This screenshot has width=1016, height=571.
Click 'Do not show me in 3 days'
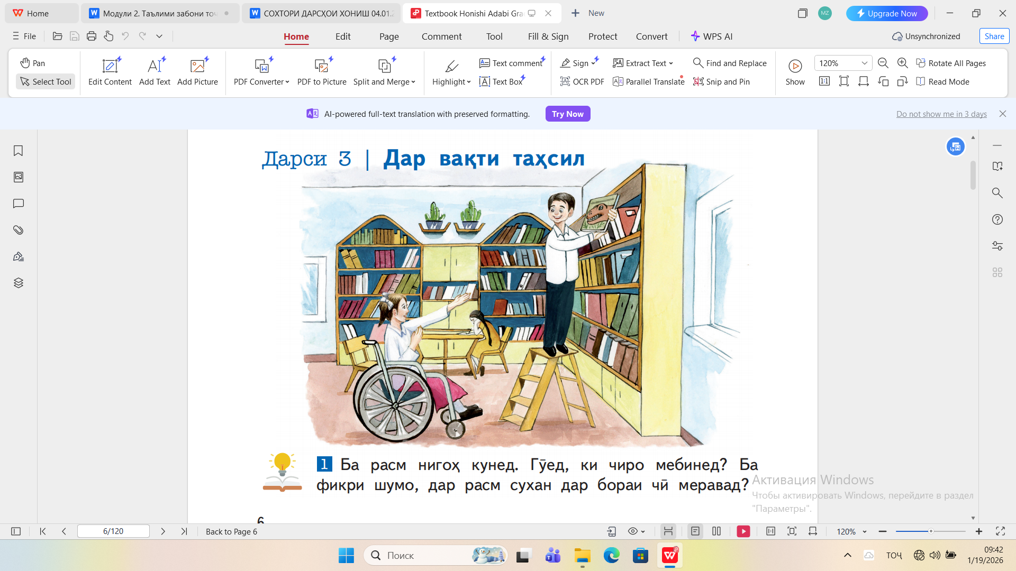(941, 114)
